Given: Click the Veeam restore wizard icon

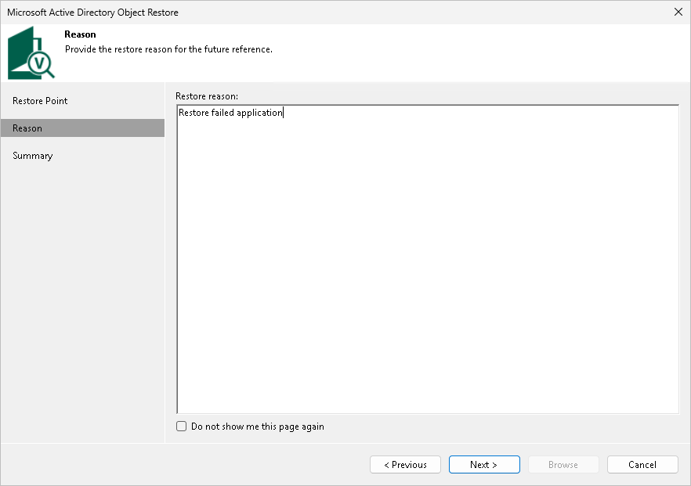Looking at the screenshot, I should (x=31, y=53).
